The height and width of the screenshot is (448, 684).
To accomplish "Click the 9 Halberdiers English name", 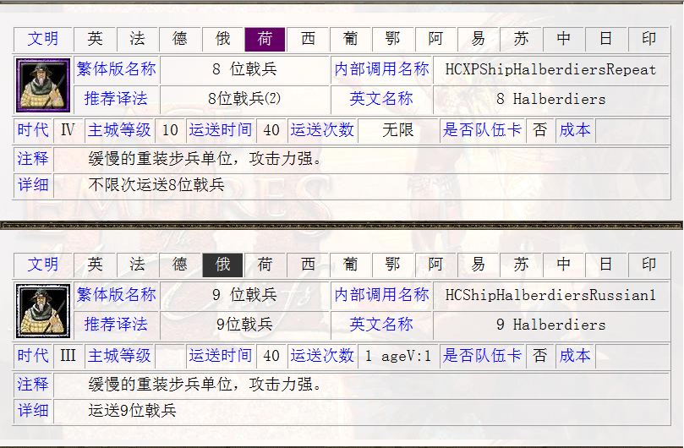I will (x=551, y=325).
